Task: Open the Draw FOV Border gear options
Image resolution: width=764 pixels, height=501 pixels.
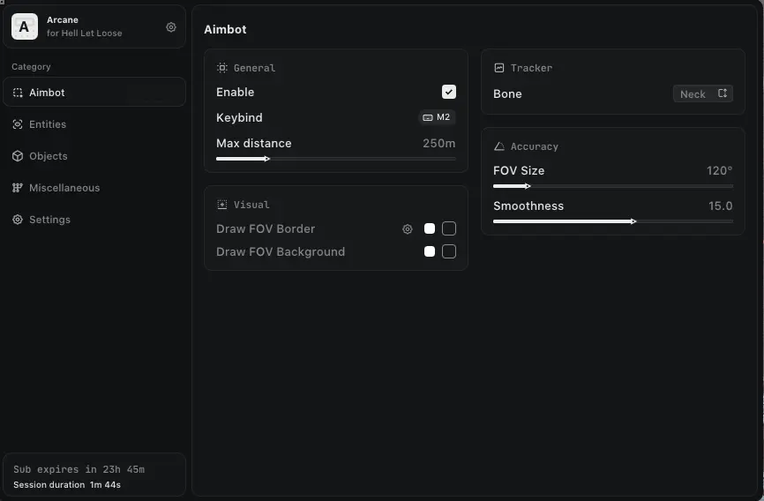Action: click(x=408, y=229)
